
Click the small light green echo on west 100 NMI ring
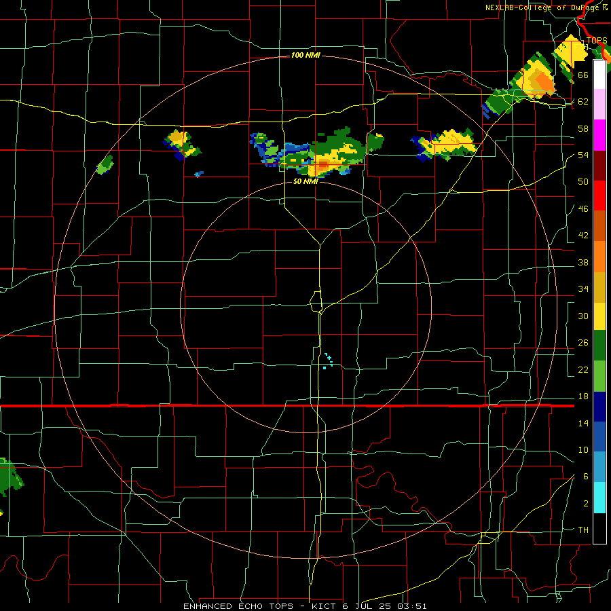point(105,165)
